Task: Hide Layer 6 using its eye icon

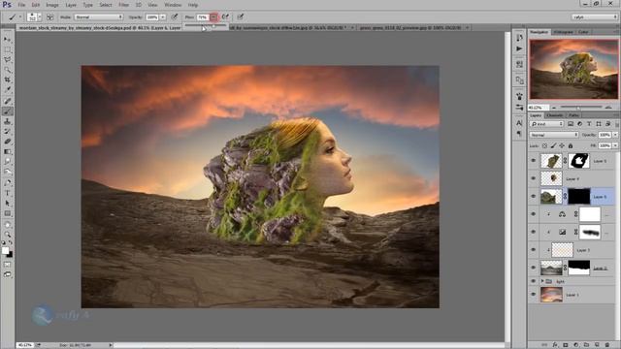Action: (533, 196)
